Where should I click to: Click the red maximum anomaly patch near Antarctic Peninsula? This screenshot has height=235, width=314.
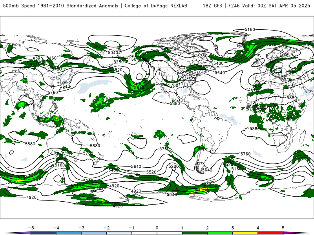point(205,189)
